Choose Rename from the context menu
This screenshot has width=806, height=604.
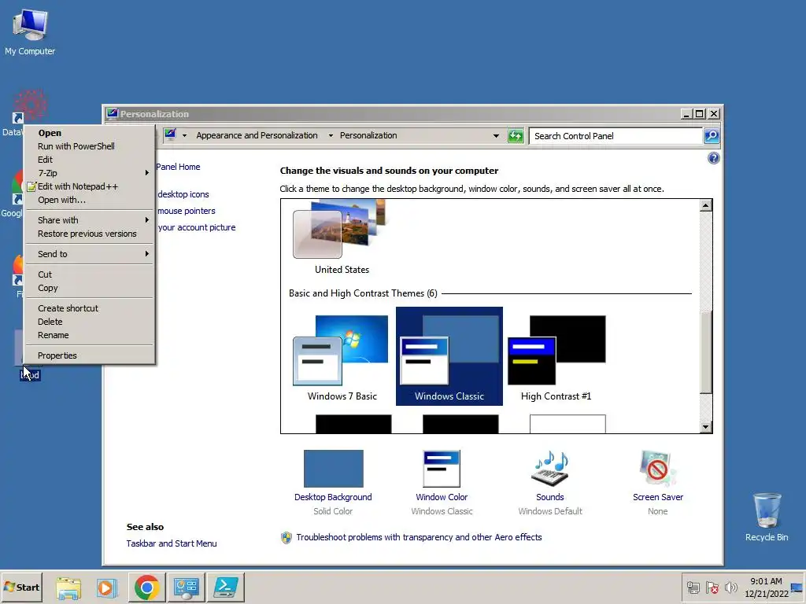coord(89,335)
